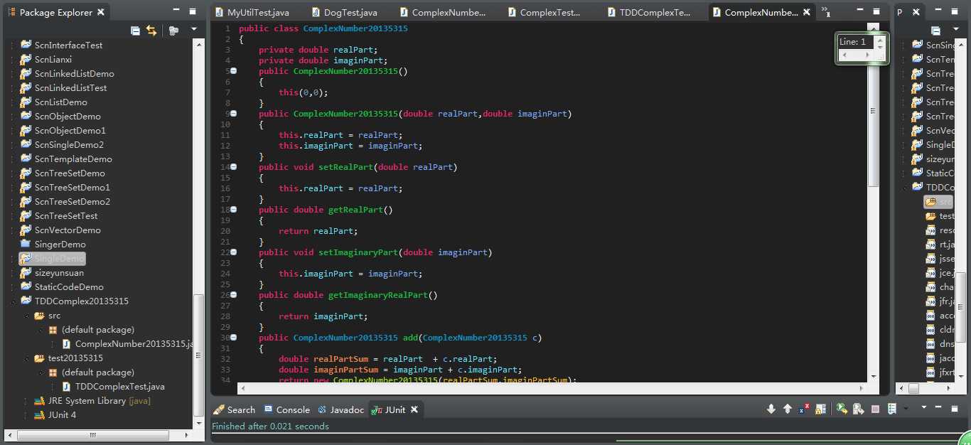Collapse the src folder node
971x445 pixels.
(x=26, y=316)
